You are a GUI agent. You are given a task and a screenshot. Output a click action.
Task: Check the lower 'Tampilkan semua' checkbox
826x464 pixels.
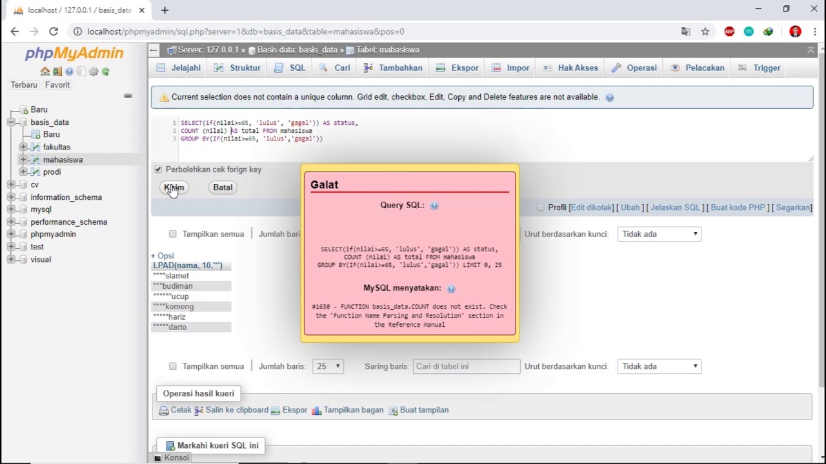[173, 366]
